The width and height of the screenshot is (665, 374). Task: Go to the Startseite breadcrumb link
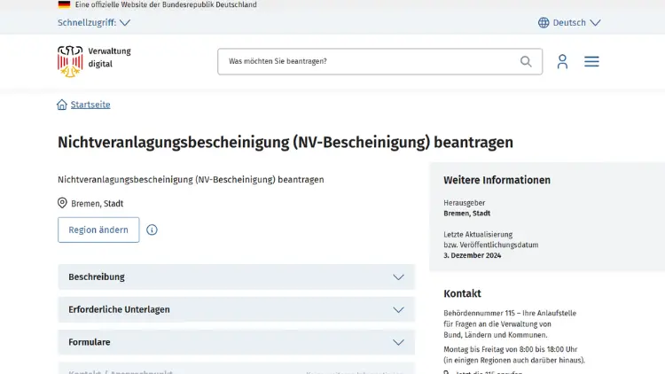pos(90,105)
